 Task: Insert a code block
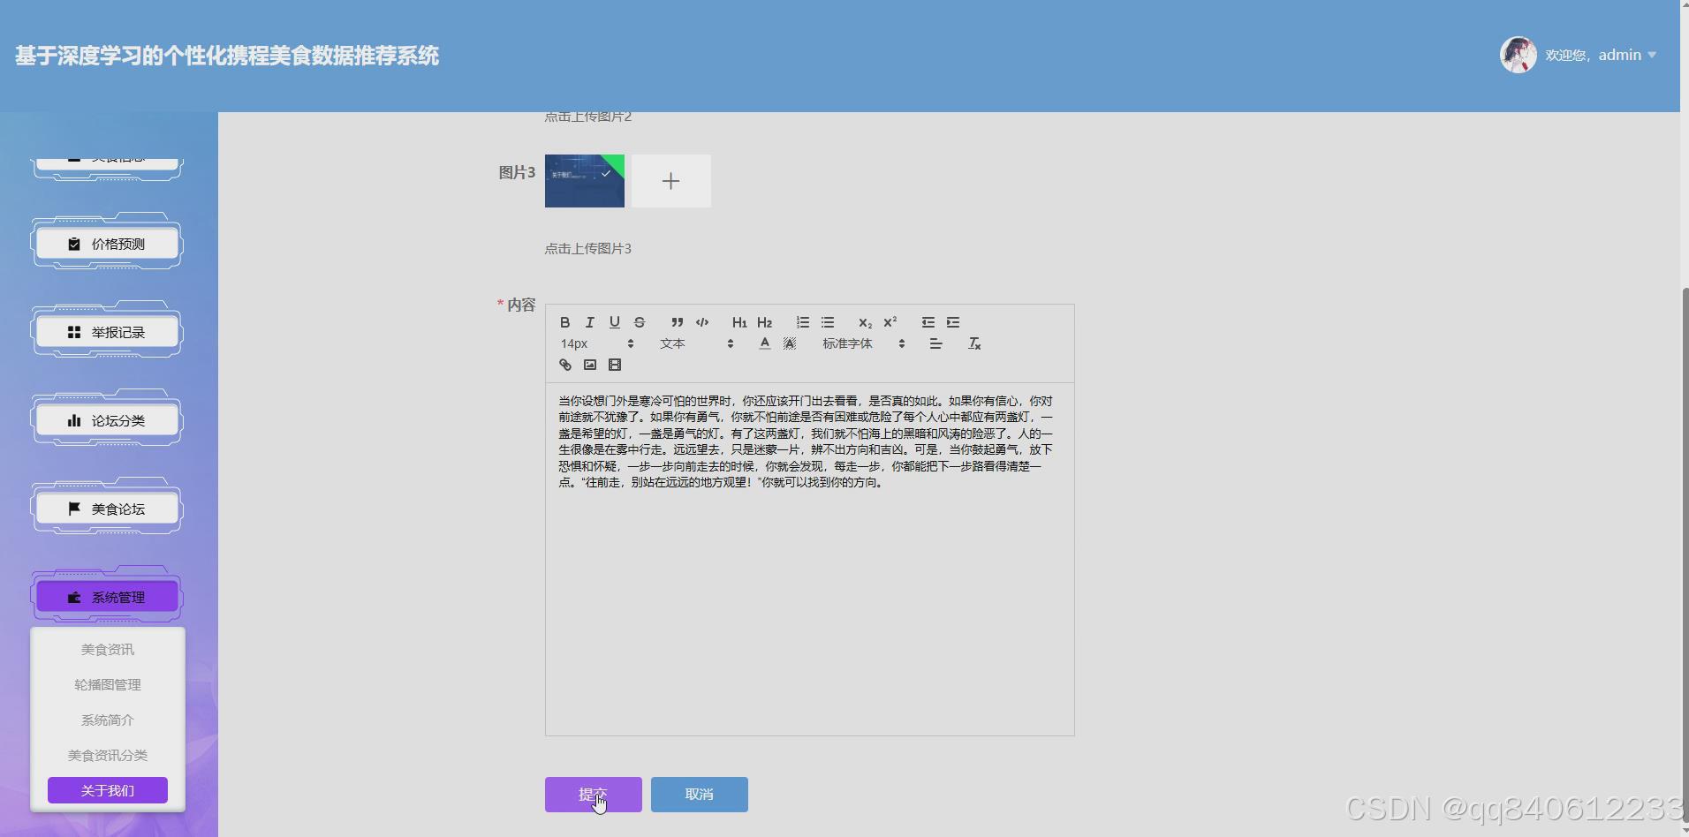click(702, 322)
